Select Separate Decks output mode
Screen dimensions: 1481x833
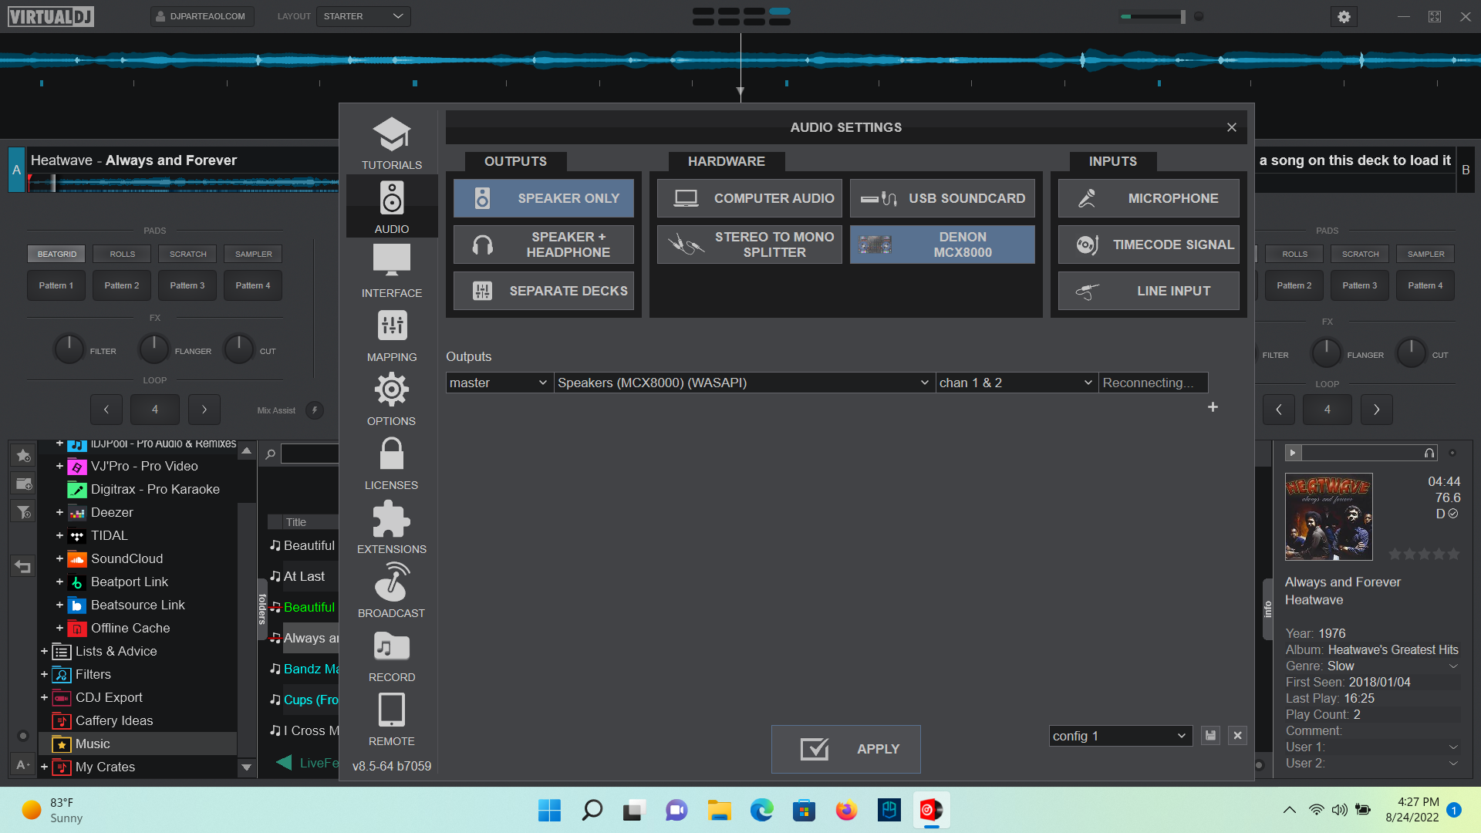click(x=543, y=291)
